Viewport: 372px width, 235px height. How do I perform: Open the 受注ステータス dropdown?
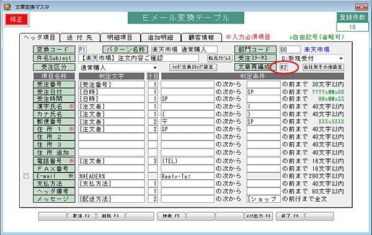click(x=341, y=58)
